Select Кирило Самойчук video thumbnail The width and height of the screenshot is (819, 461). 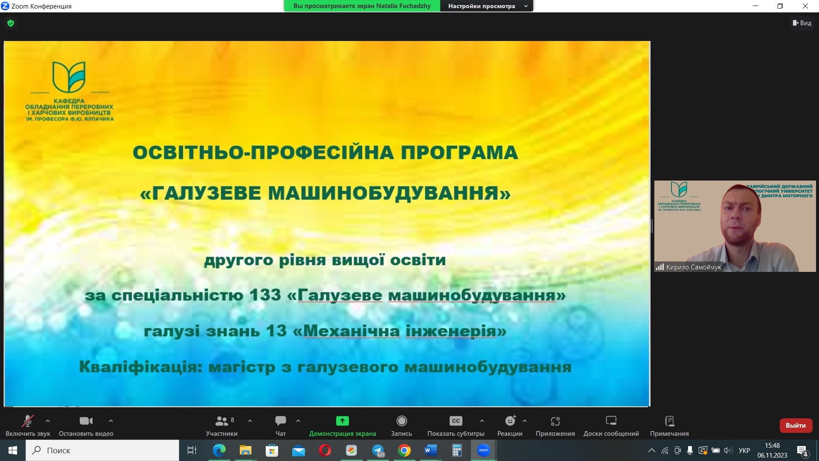point(735,226)
